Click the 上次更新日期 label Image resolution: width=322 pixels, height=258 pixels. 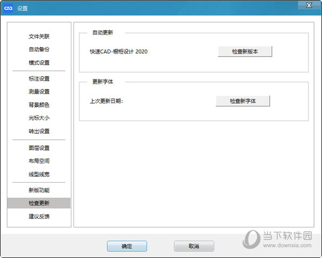tap(106, 101)
